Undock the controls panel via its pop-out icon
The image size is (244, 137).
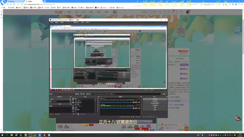tap(167, 97)
